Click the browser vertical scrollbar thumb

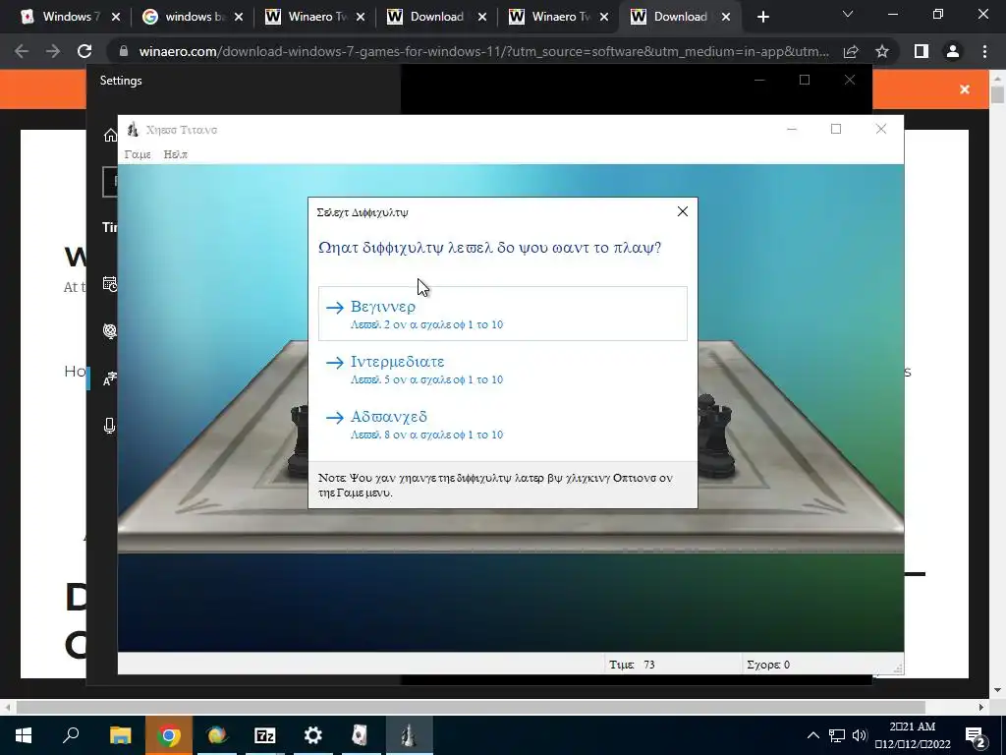coord(997,94)
